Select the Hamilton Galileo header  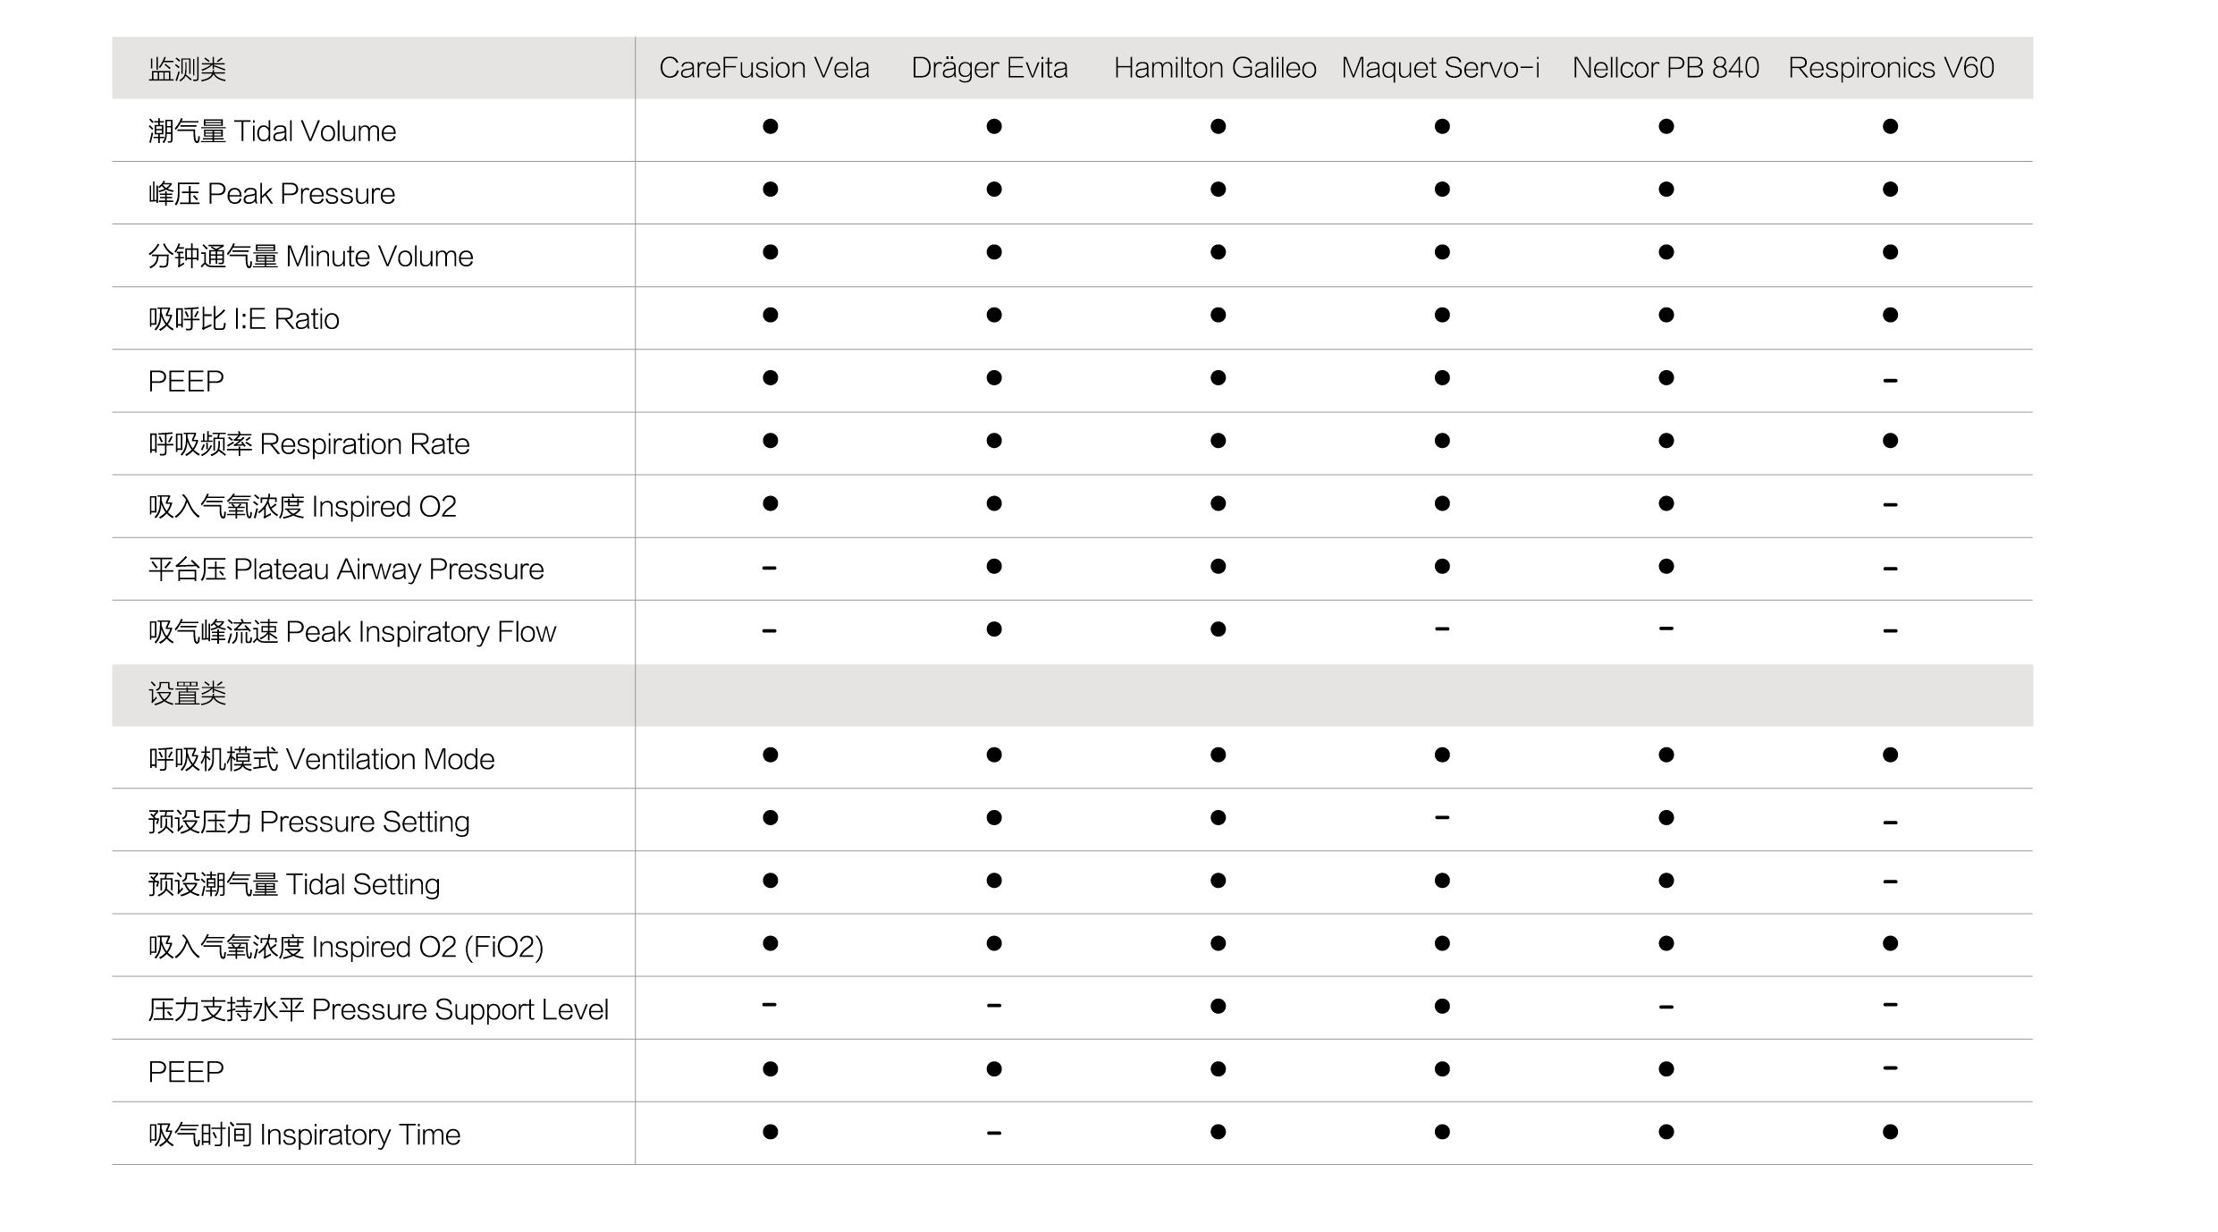[1214, 68]
